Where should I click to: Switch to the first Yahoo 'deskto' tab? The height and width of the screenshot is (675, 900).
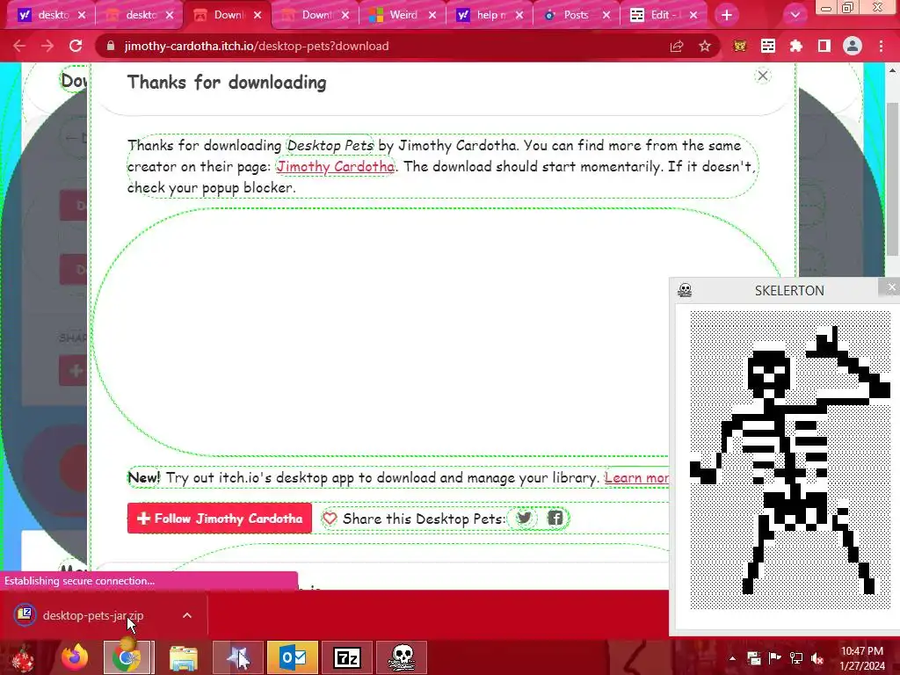(x=52, y=16)
